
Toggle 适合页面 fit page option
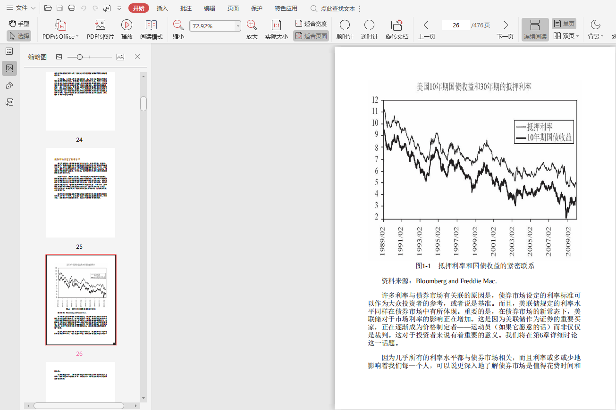(311, 36)
